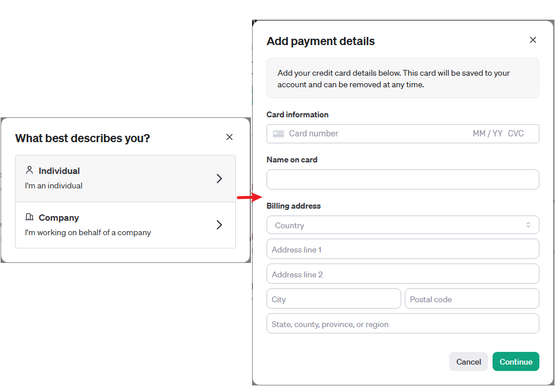
Task: Click the Address line 1 field
Action: [x=403, y=249]
